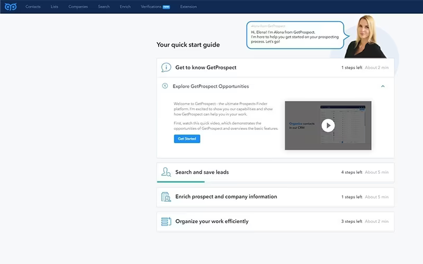The image size is (423, 264).
Task: Click 'Your quick start guide' heading
Action: 188,45
